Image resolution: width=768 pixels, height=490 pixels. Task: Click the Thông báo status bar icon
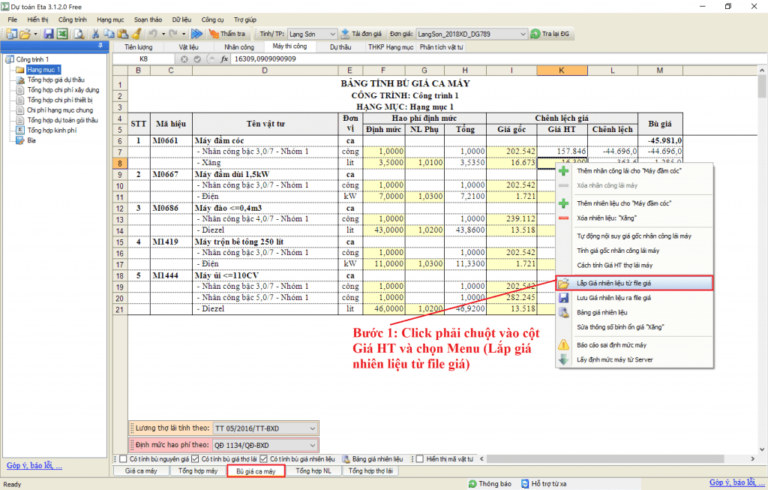coord(472,484)
